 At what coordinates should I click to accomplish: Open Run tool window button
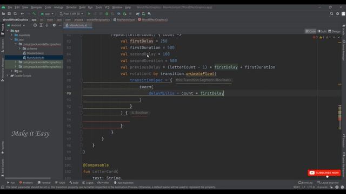coord(11,183)
